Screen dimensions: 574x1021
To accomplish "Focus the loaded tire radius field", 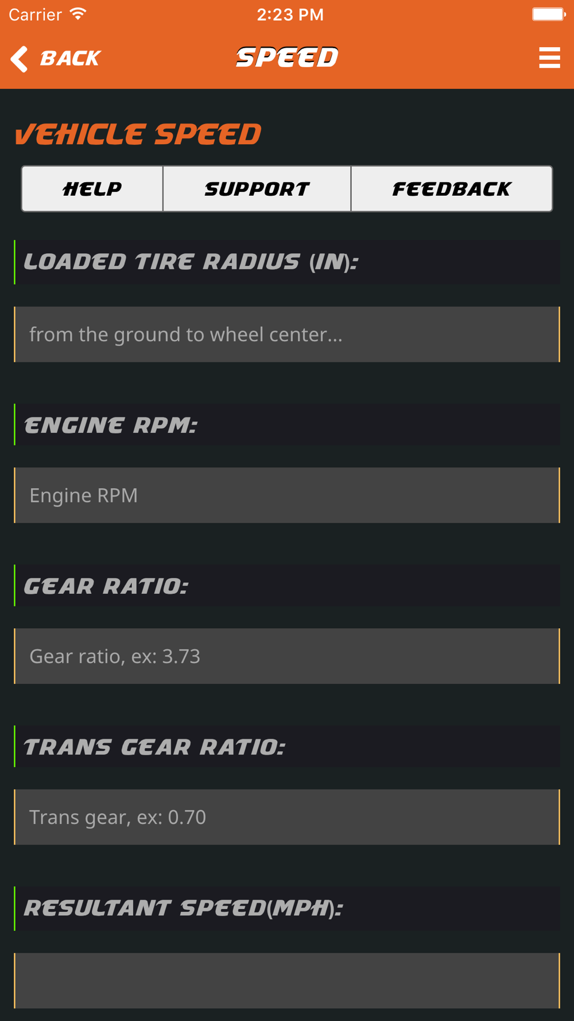I will [287, 334].
